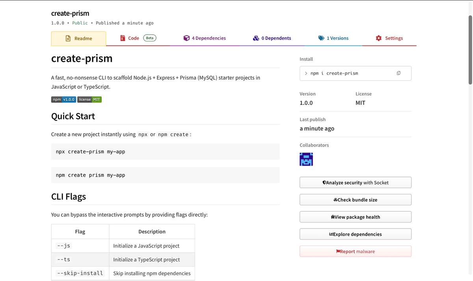Viewport: 473px width, 281px height.
Task: Switch to the Code tab
Action: click(x=138, y=38)
